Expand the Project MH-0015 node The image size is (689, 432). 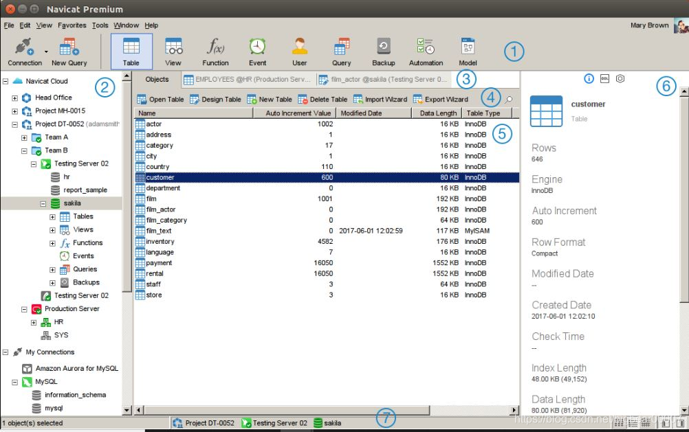click(14, 111)
